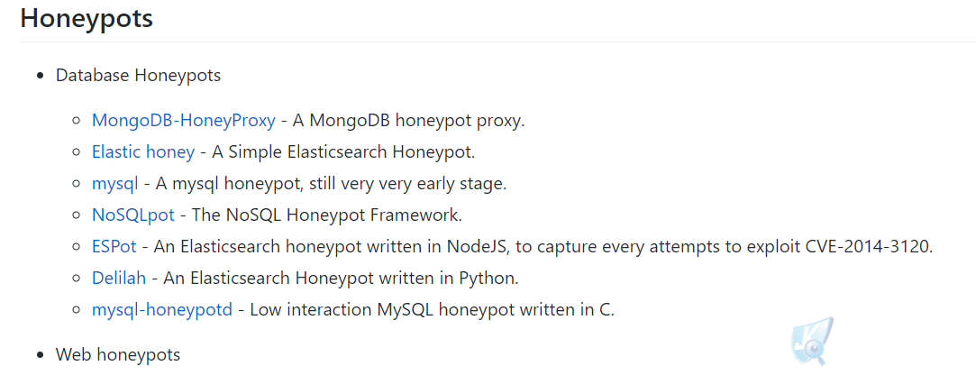
Task: Open the Delilah link
Action: 119,278
